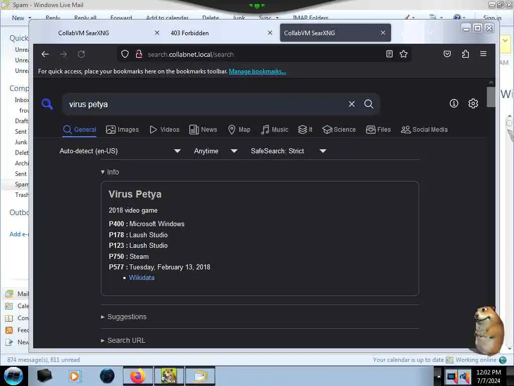The height and width of the screenshot is (386, 514).
Task: Open the Firefox extensions puzzle icon
Action: (x=465, y=54)
